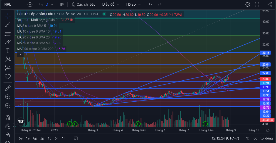This screenshot has width=276, height=143.
Task: Toggle lock all drawing tools
Action: point(8,135)
